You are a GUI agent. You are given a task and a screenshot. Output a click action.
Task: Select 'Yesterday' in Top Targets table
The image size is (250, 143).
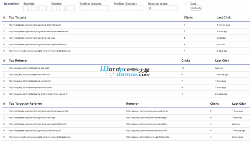(x=222, y=38)
